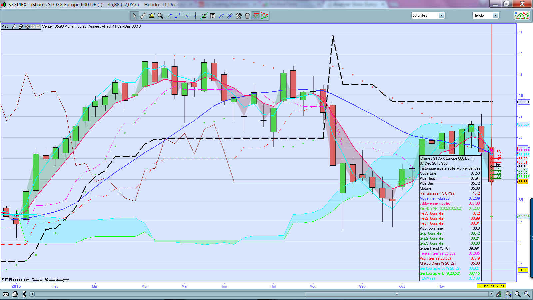Click the trash delete objects icon
The width and height of the screenshot is (533, 300).
click(247, 16)
